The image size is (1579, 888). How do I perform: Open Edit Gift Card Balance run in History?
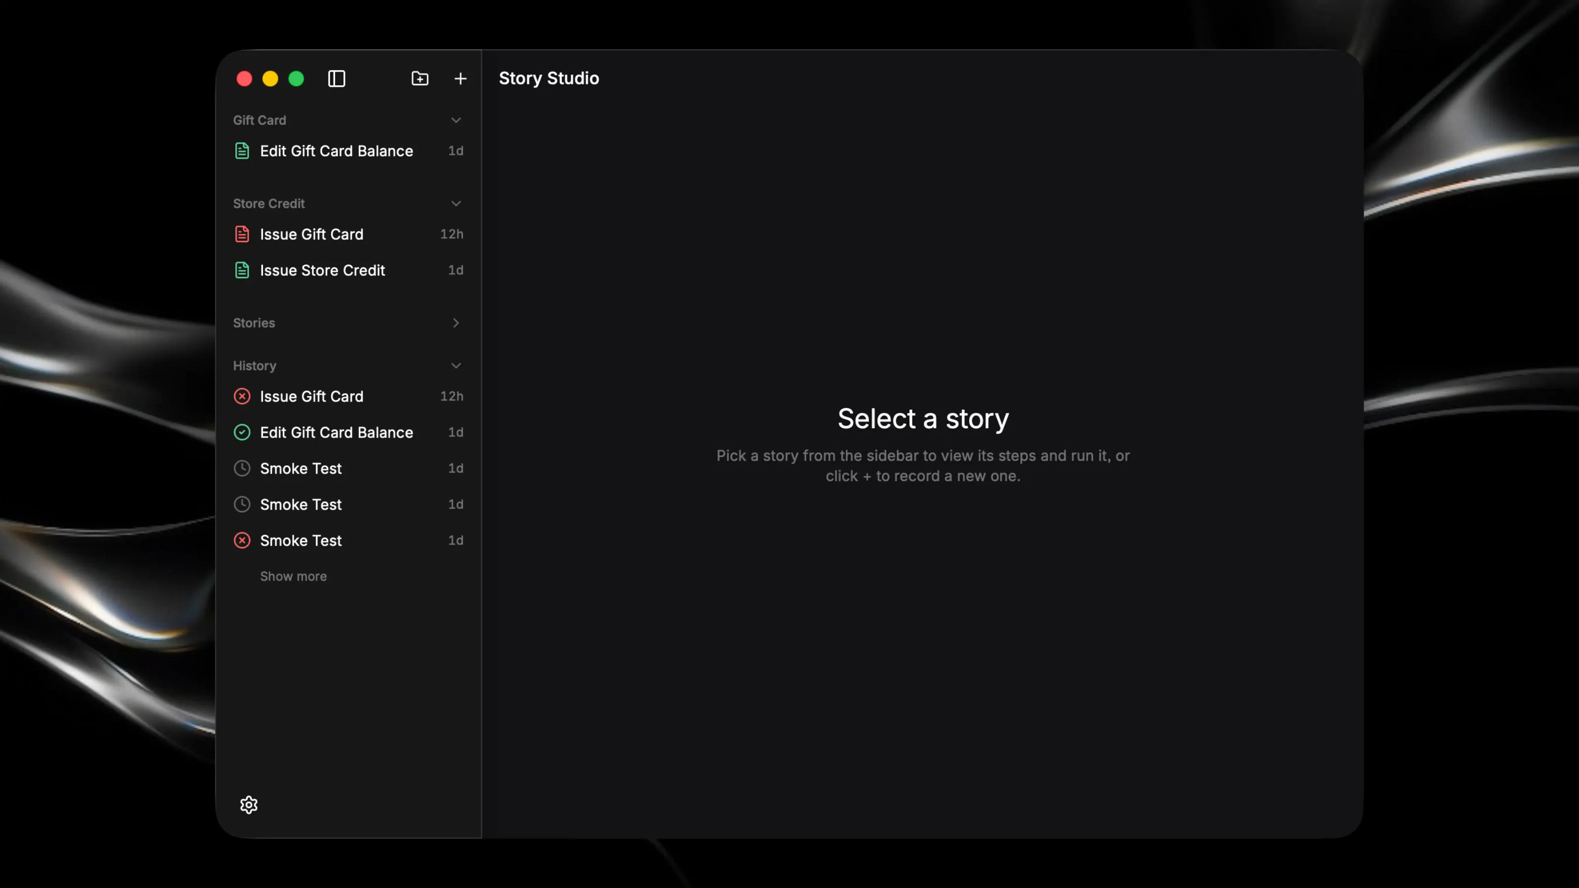[x=348, y=433]
